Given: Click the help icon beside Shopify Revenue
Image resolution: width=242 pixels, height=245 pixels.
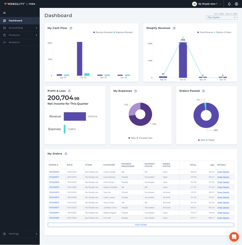Looking at the screenshot, I should pos(174,28).
